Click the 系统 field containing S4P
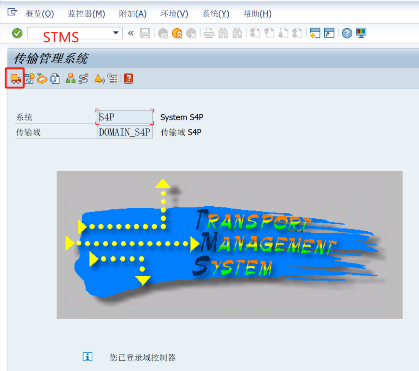 click(x=125, y=117)
